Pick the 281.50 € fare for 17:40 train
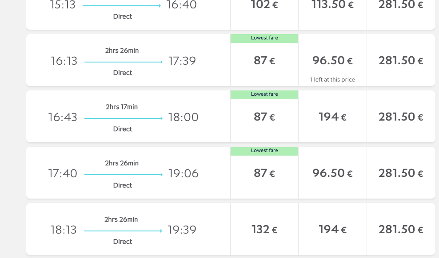This screenshot has height=258, width=439. [401, 173]
